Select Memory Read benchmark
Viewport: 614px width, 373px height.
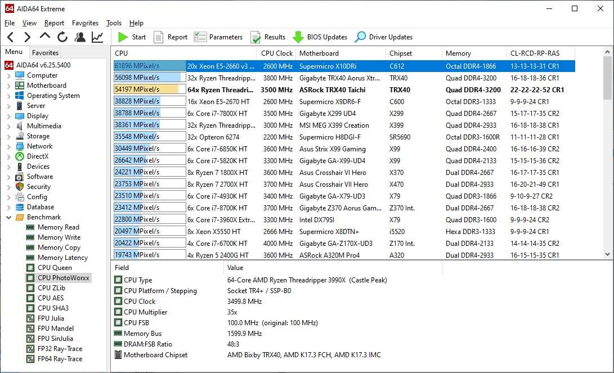pos(59,227)
